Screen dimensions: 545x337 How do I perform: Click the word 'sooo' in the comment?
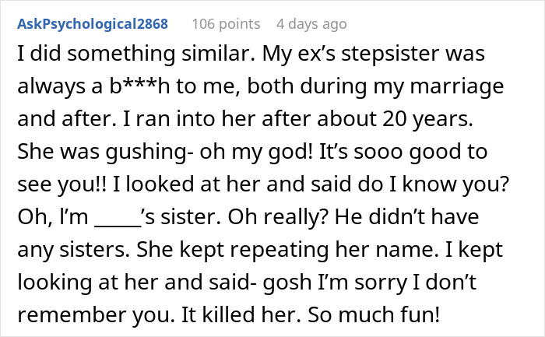click(x=378, y=152)
